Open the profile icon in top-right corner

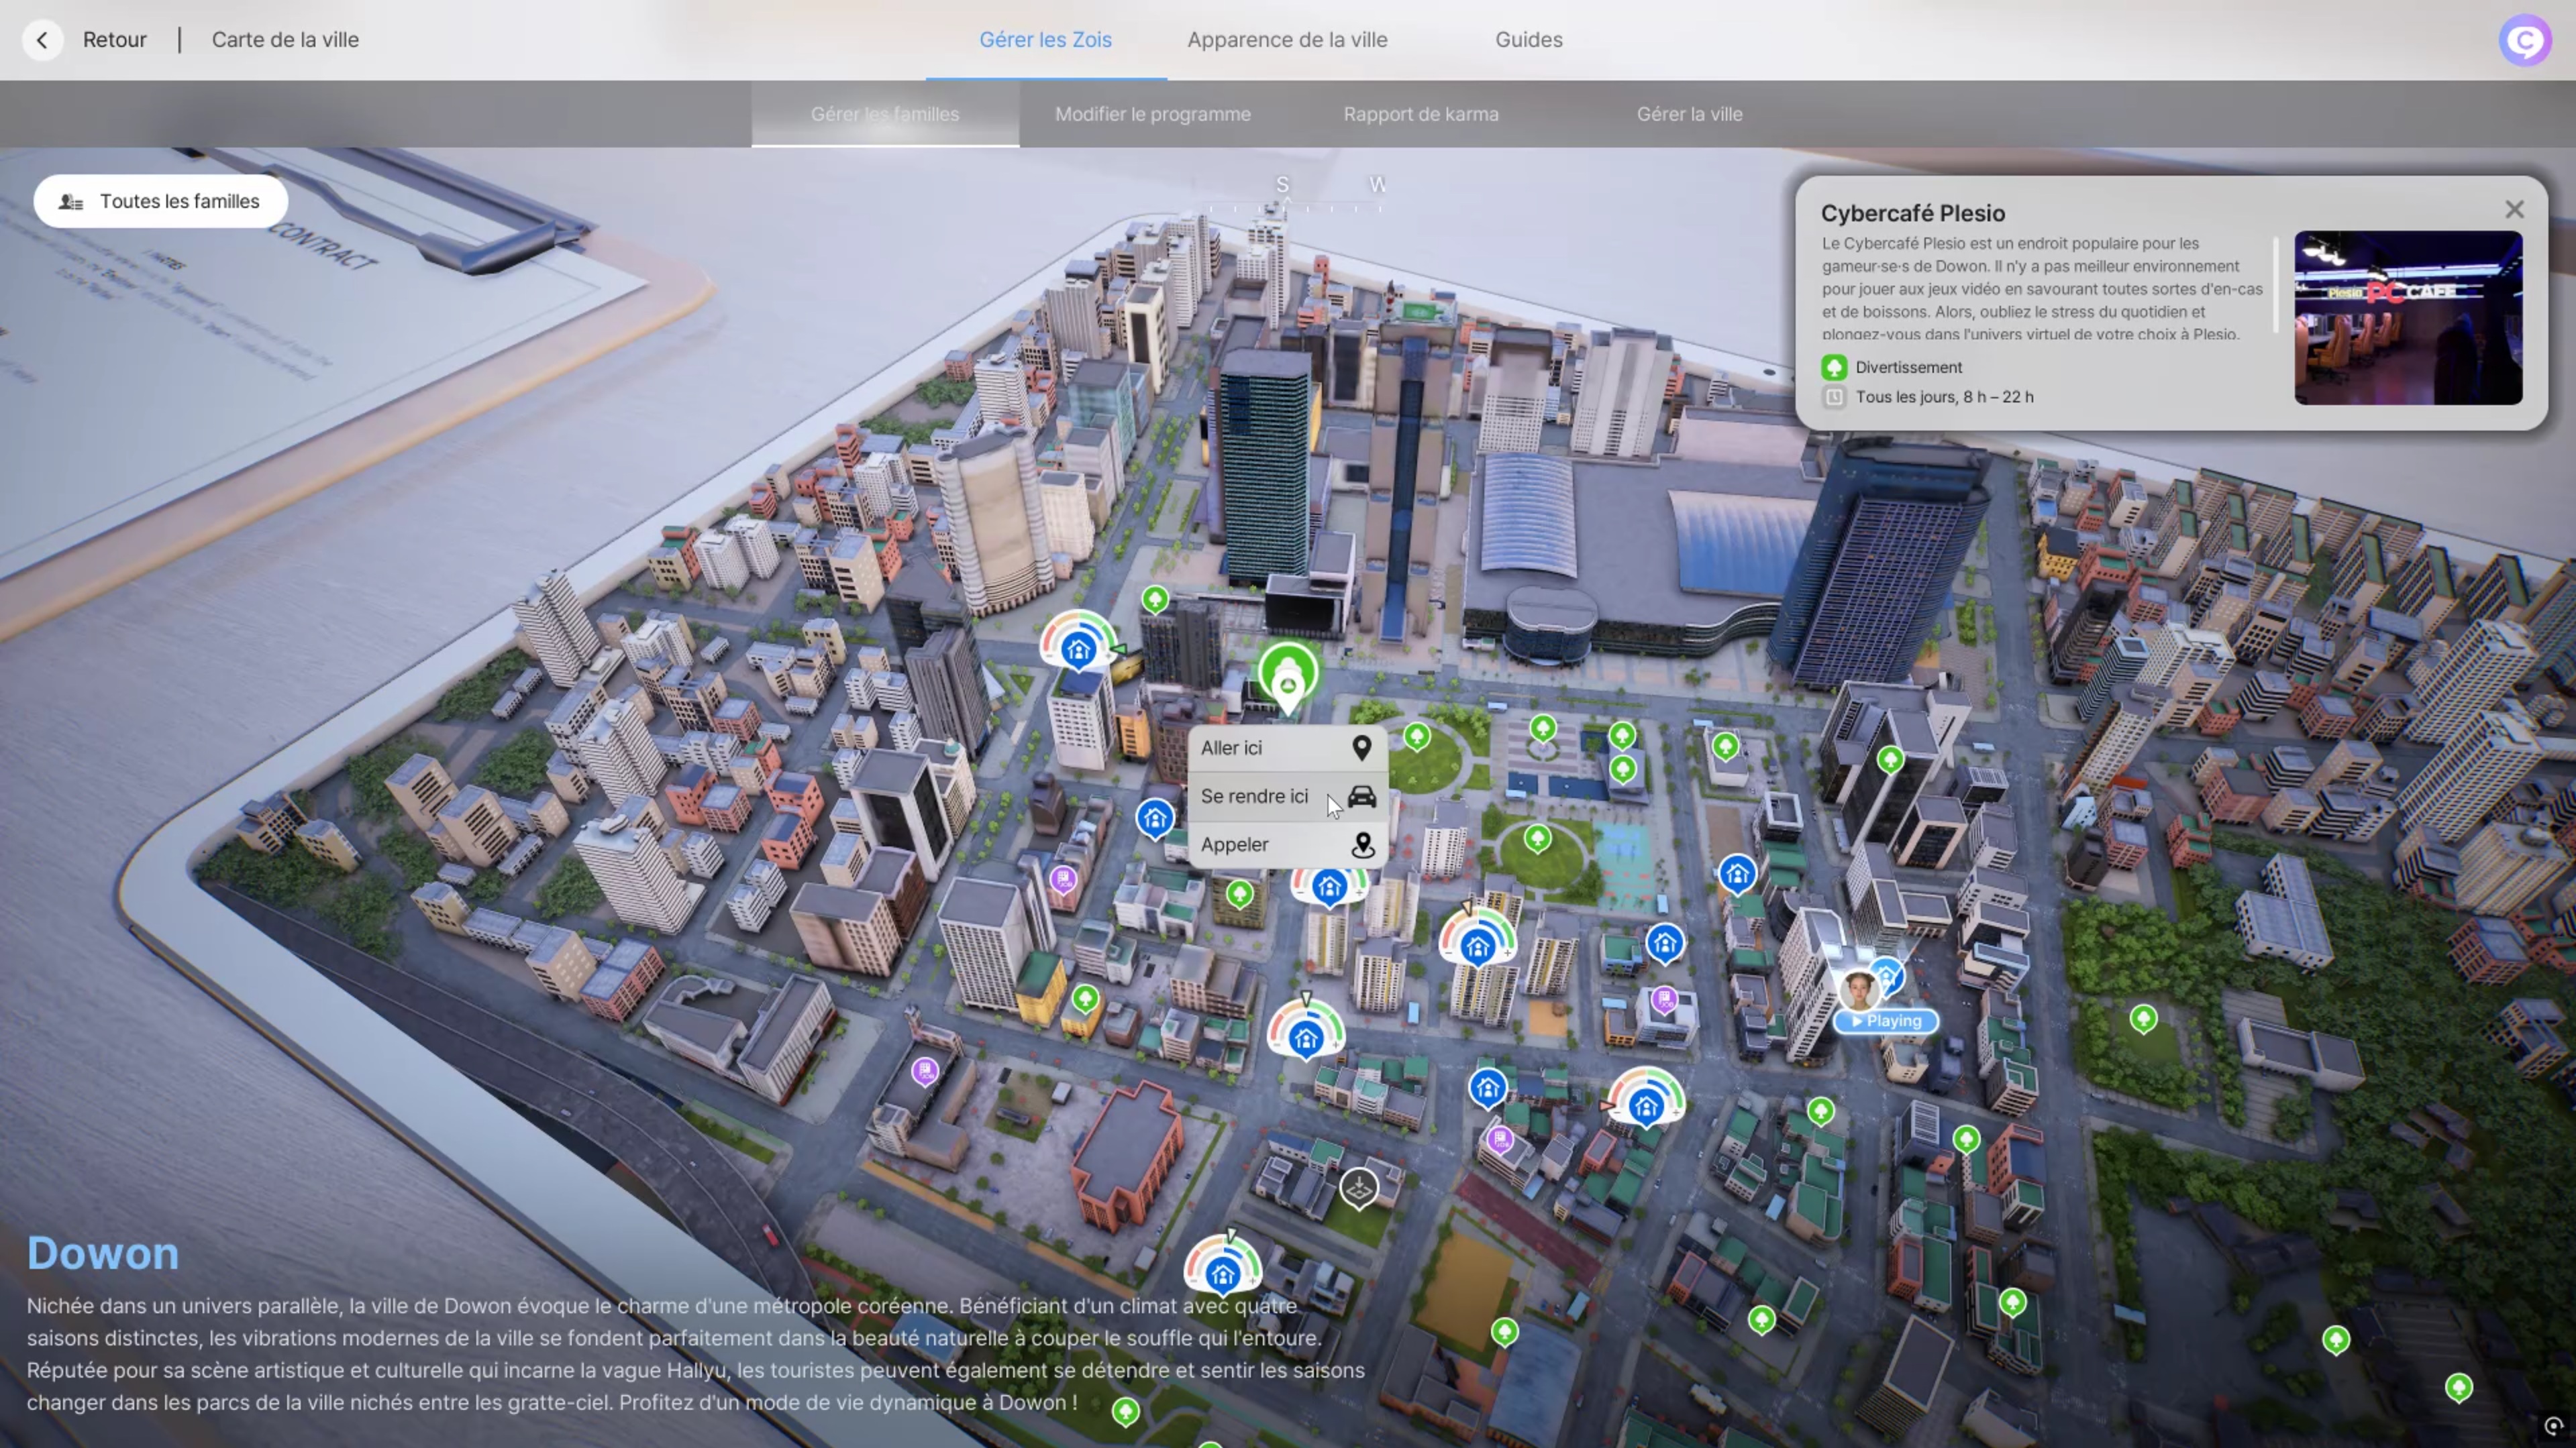pos(2524,40)
